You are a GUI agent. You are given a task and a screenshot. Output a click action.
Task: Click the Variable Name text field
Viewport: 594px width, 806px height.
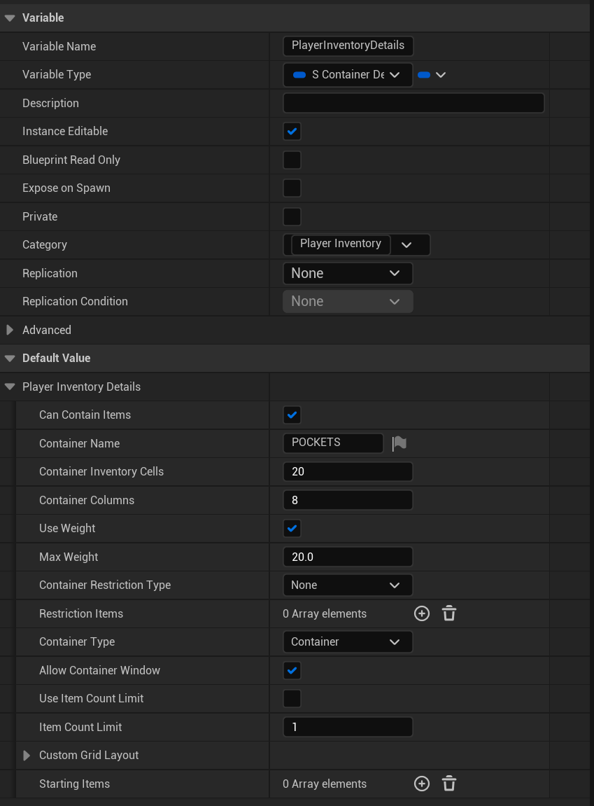point(348,46)
